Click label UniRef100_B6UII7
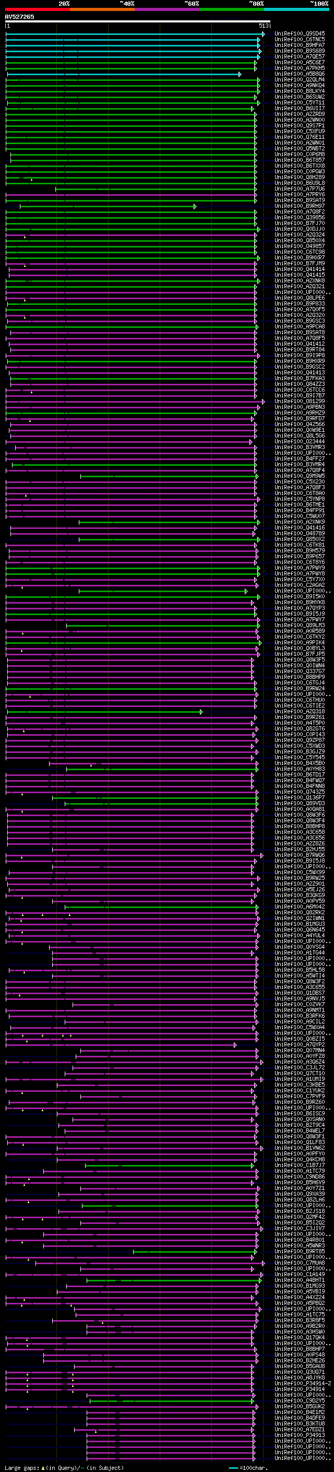 pos(300,109)
